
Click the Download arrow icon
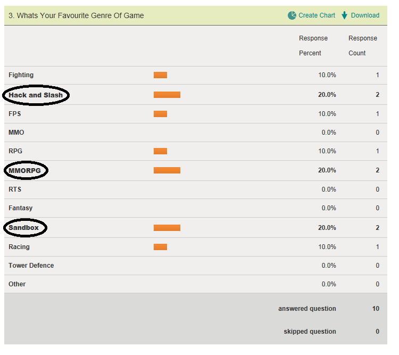[x=345, y=15]
